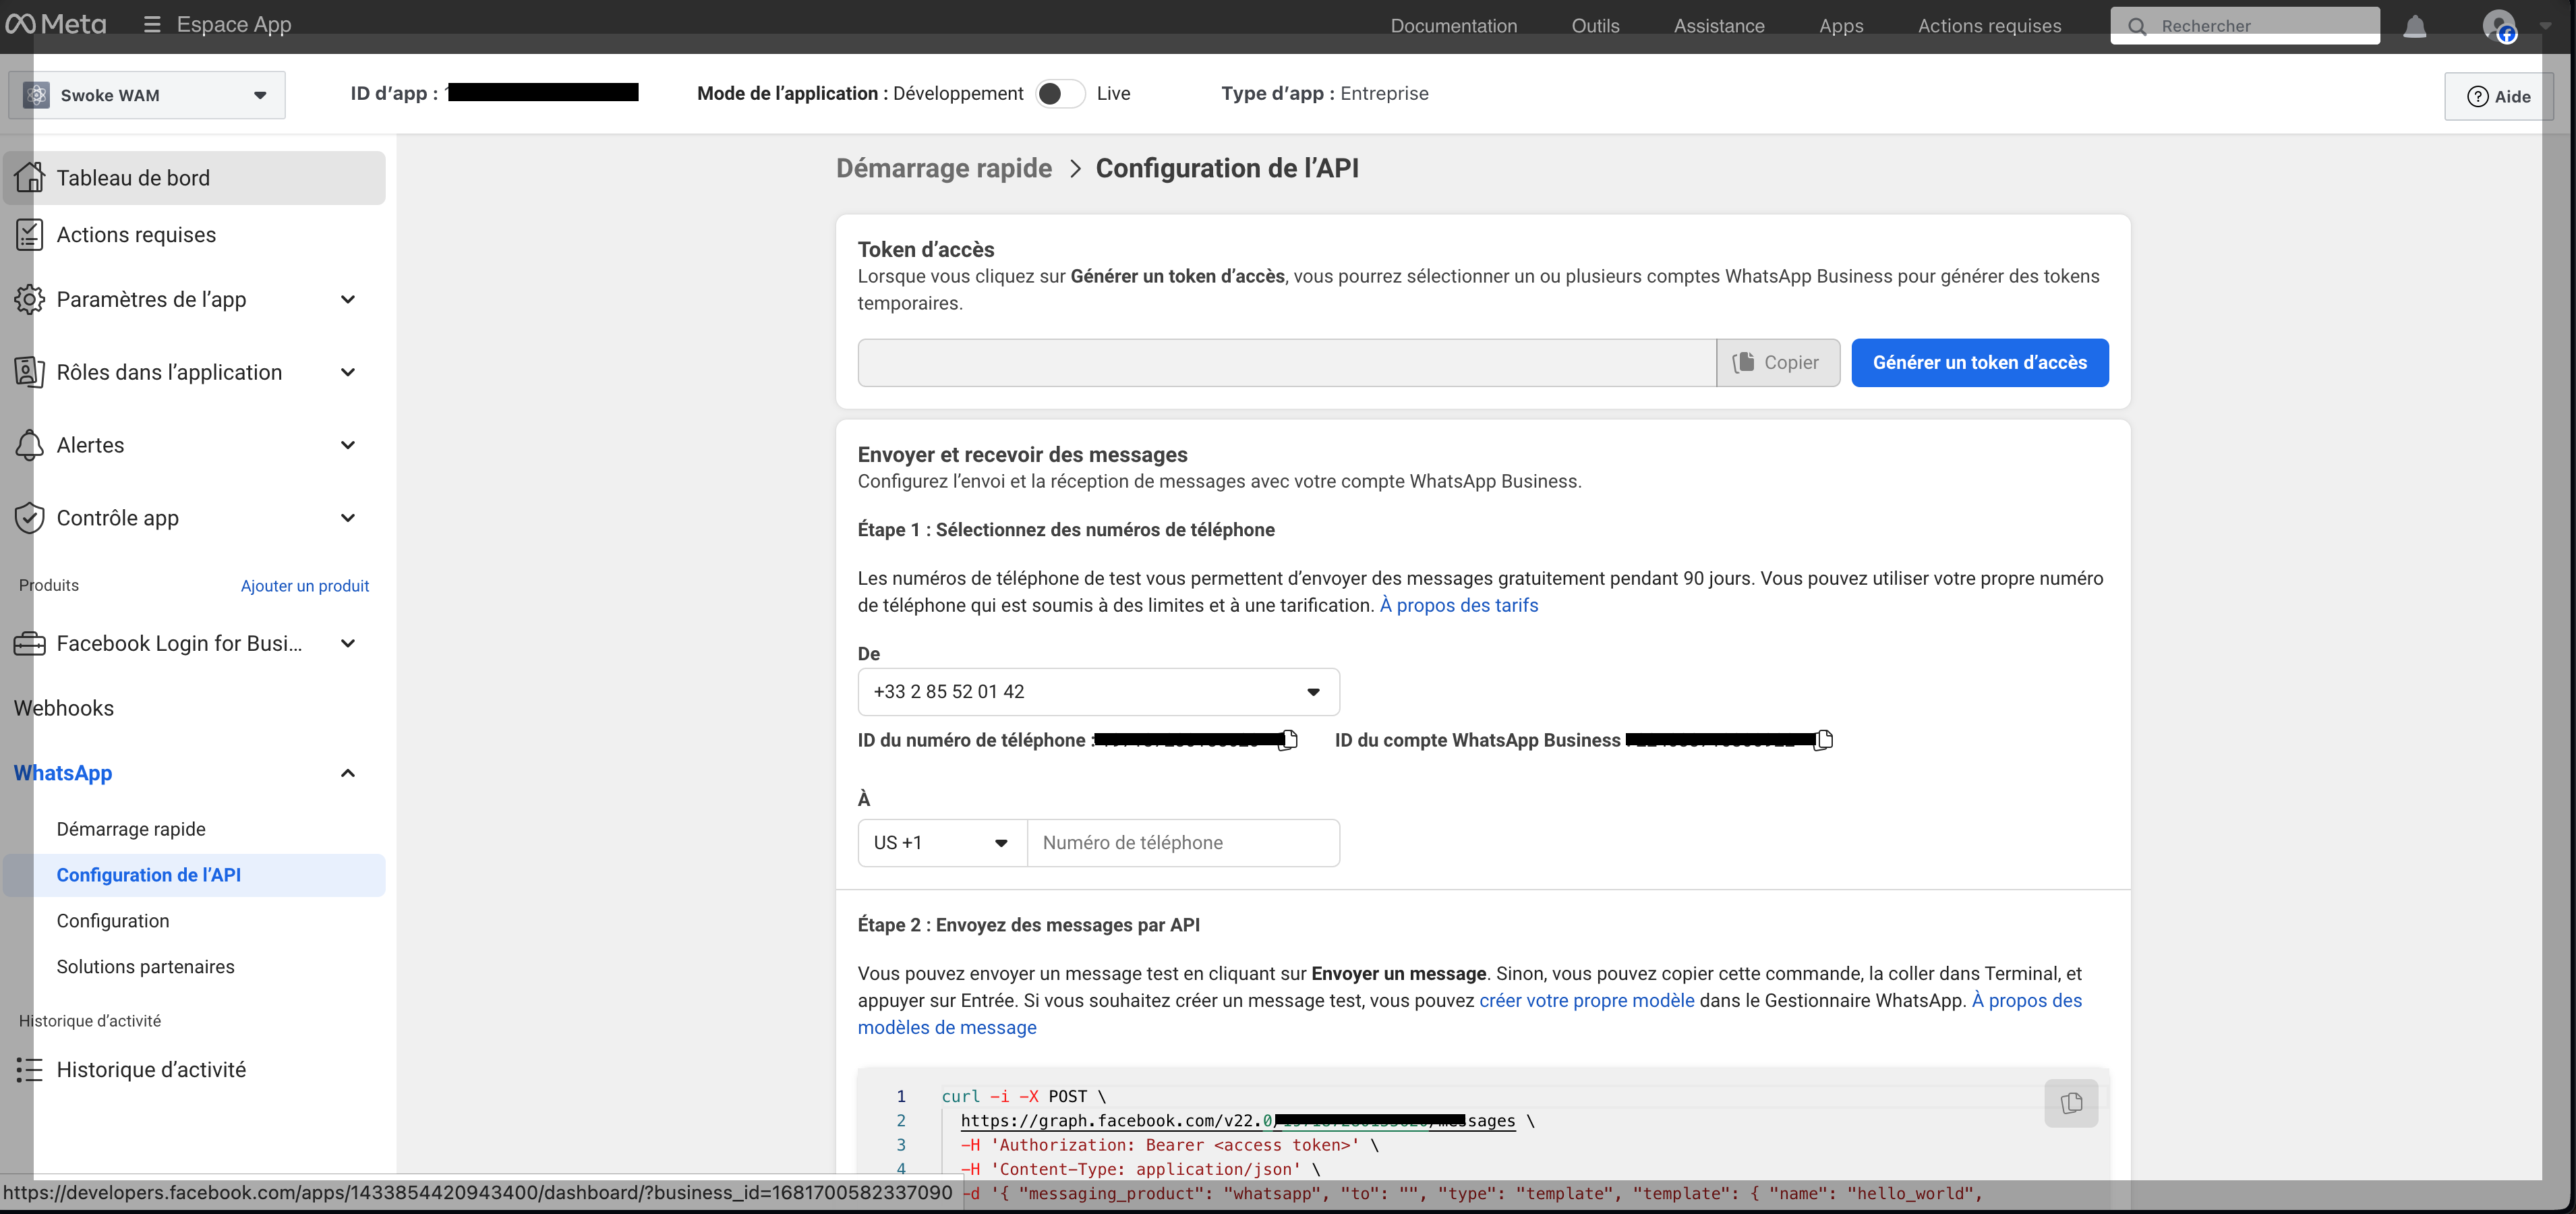Open Historique d'activité sidebar entry
2576x1214 pixels.
click(x=151, y=1069)
